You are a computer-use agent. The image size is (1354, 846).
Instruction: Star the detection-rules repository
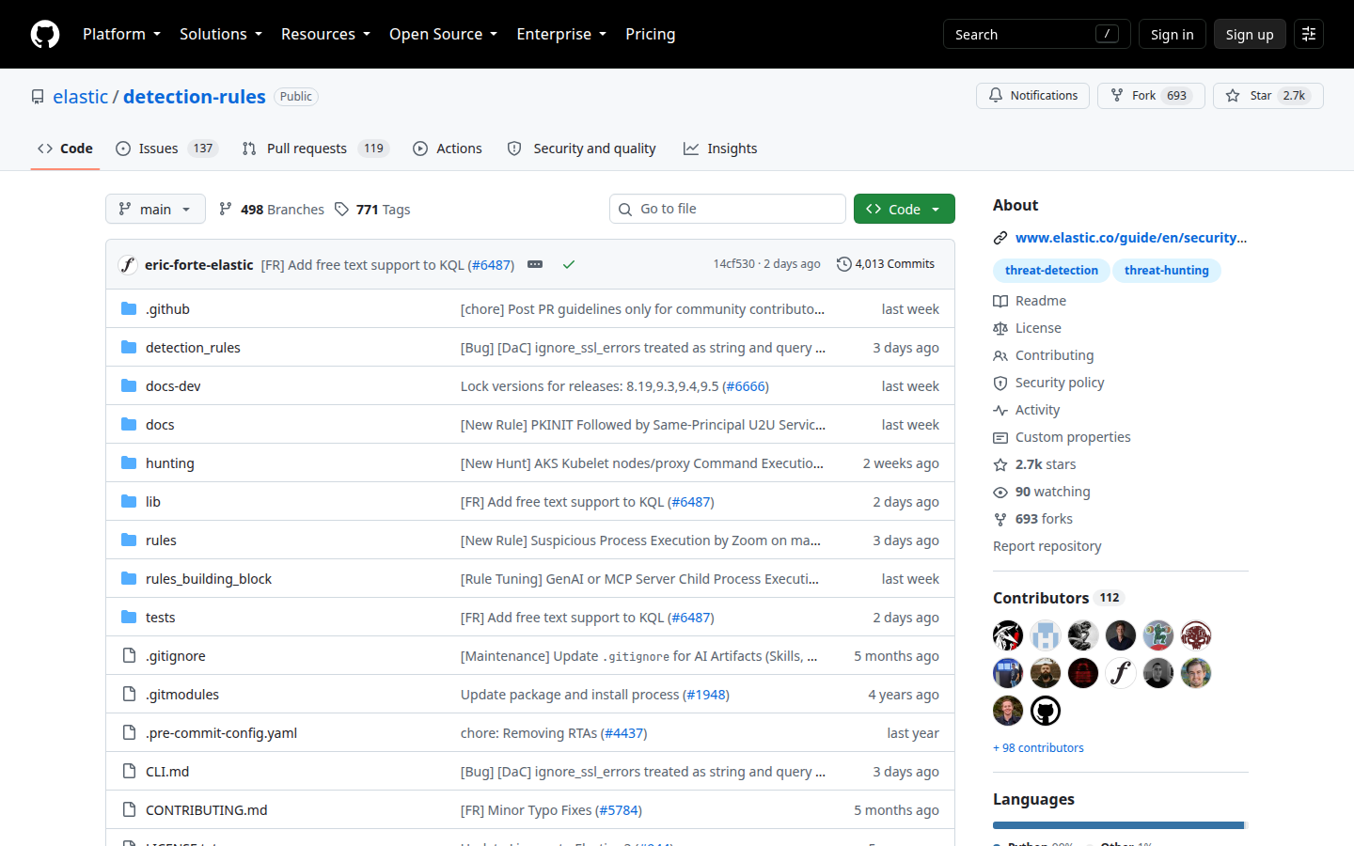pyautogui.click(x=1268, y=96)
